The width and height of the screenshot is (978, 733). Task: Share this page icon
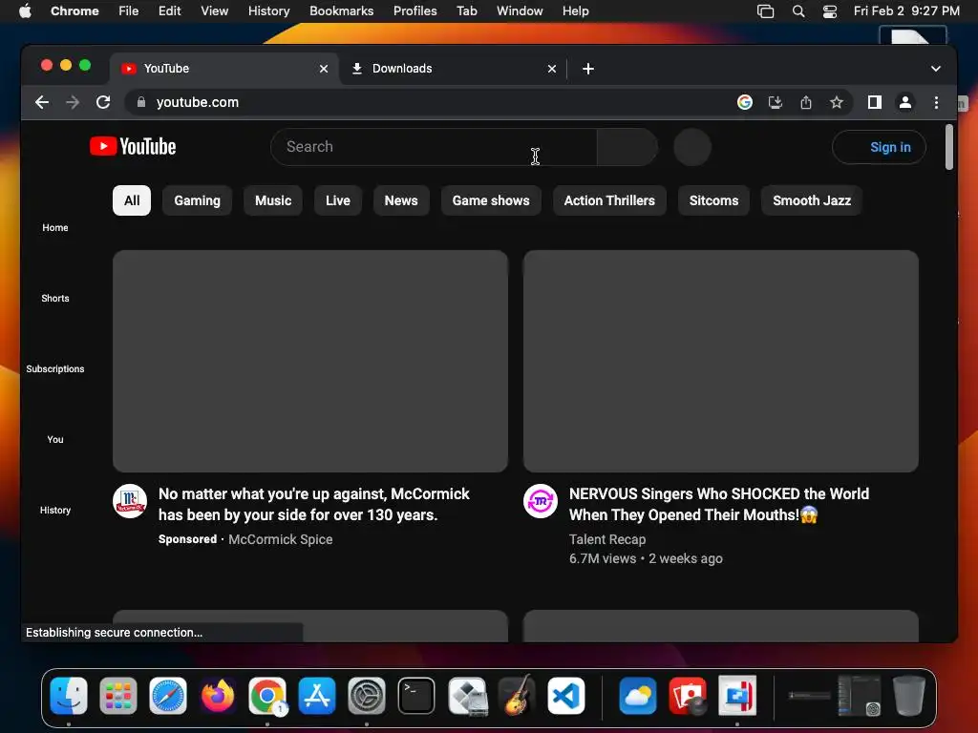tap(806, 102)
